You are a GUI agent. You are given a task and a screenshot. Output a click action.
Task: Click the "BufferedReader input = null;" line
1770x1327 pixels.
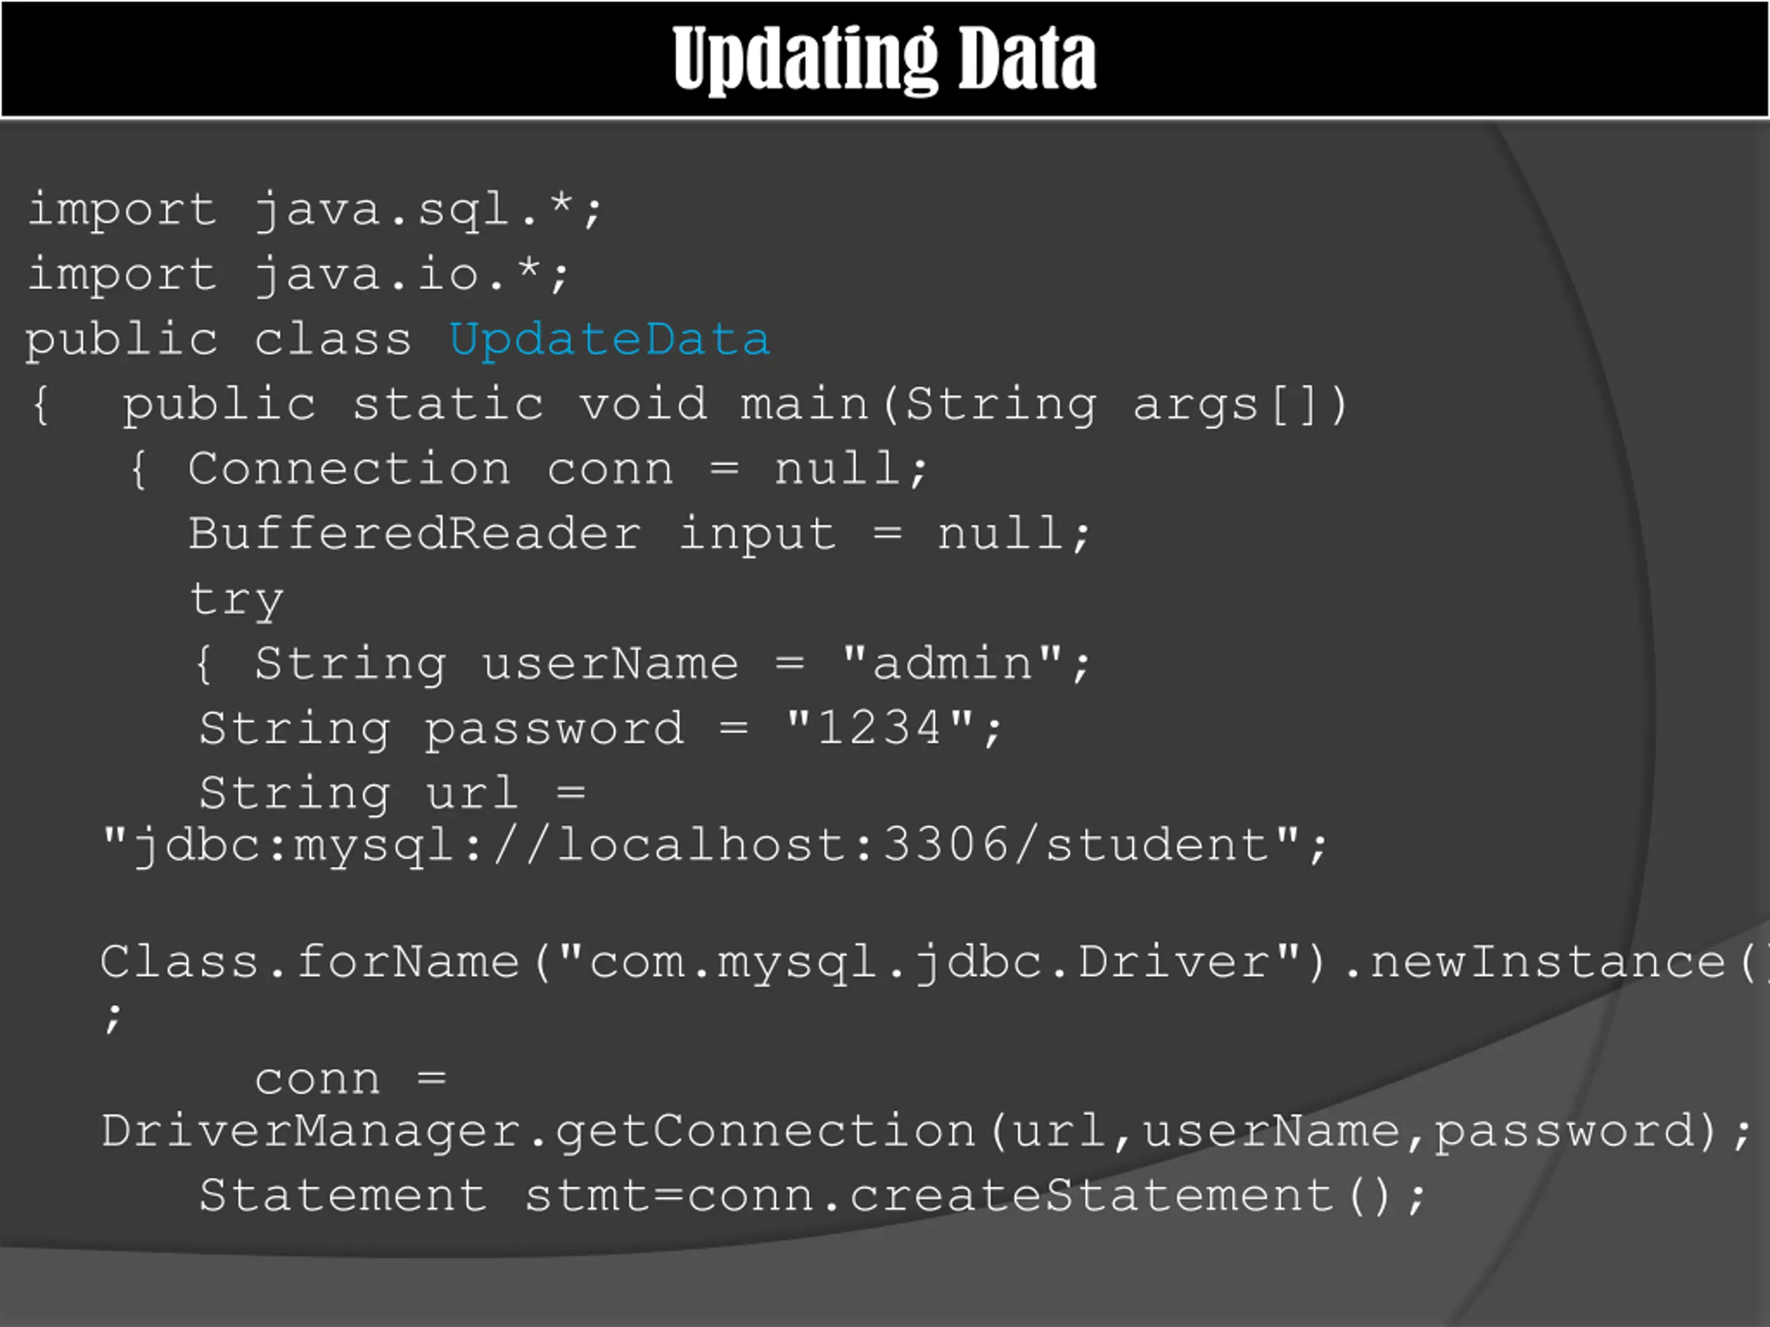click(640, 534)
